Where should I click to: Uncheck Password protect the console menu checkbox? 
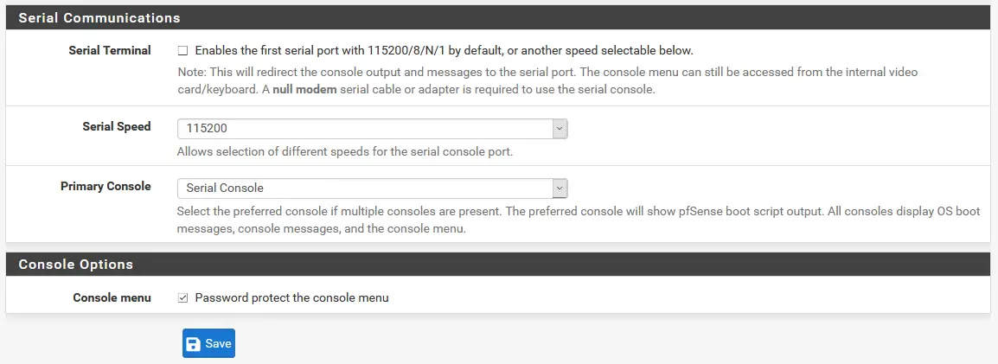(x=182, y=298)
